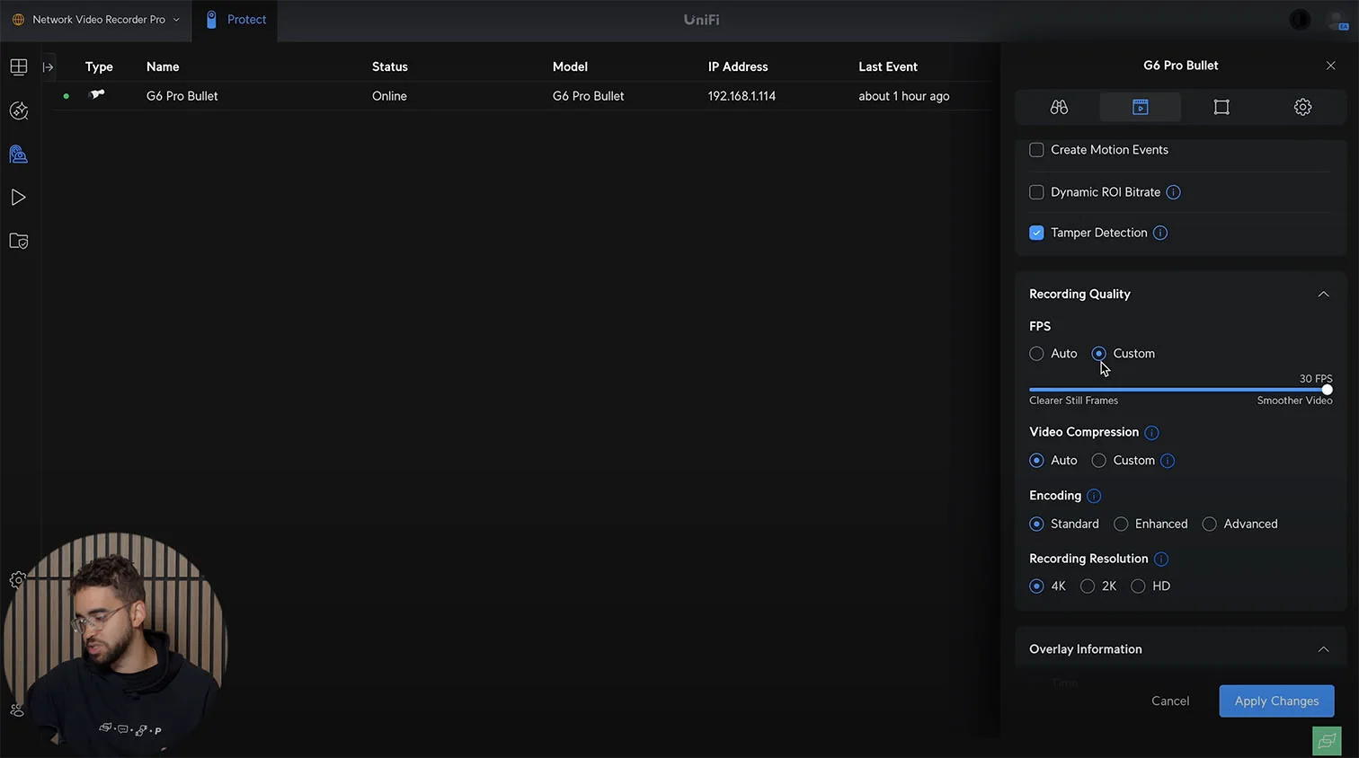Open the dashboard grid view icon

pyautogui.click(x=19, y=66)
